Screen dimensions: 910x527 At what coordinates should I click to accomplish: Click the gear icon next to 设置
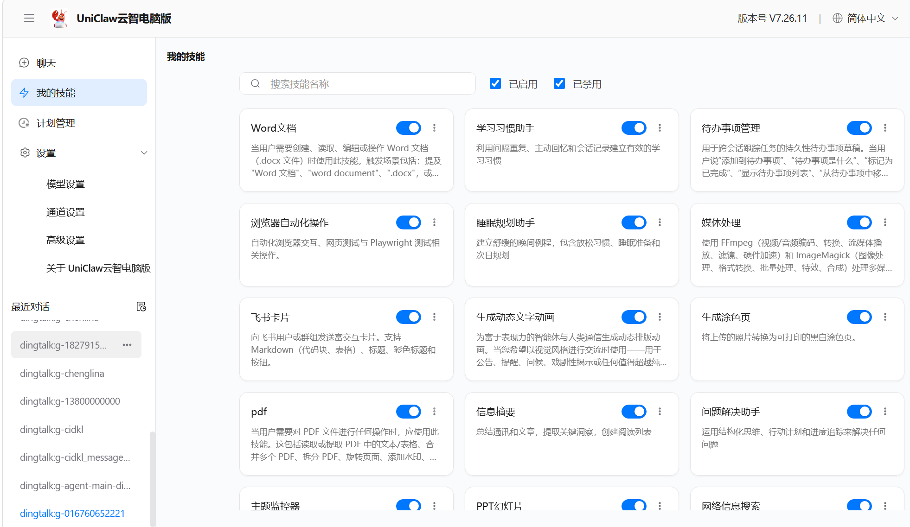tap(24, 152)
